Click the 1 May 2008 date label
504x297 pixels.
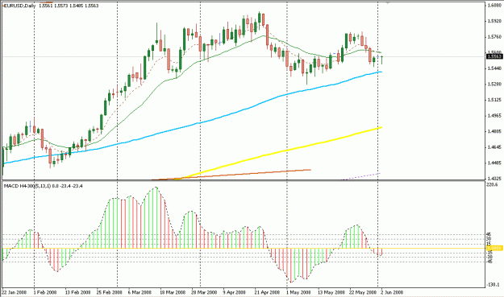click(298, 292)
